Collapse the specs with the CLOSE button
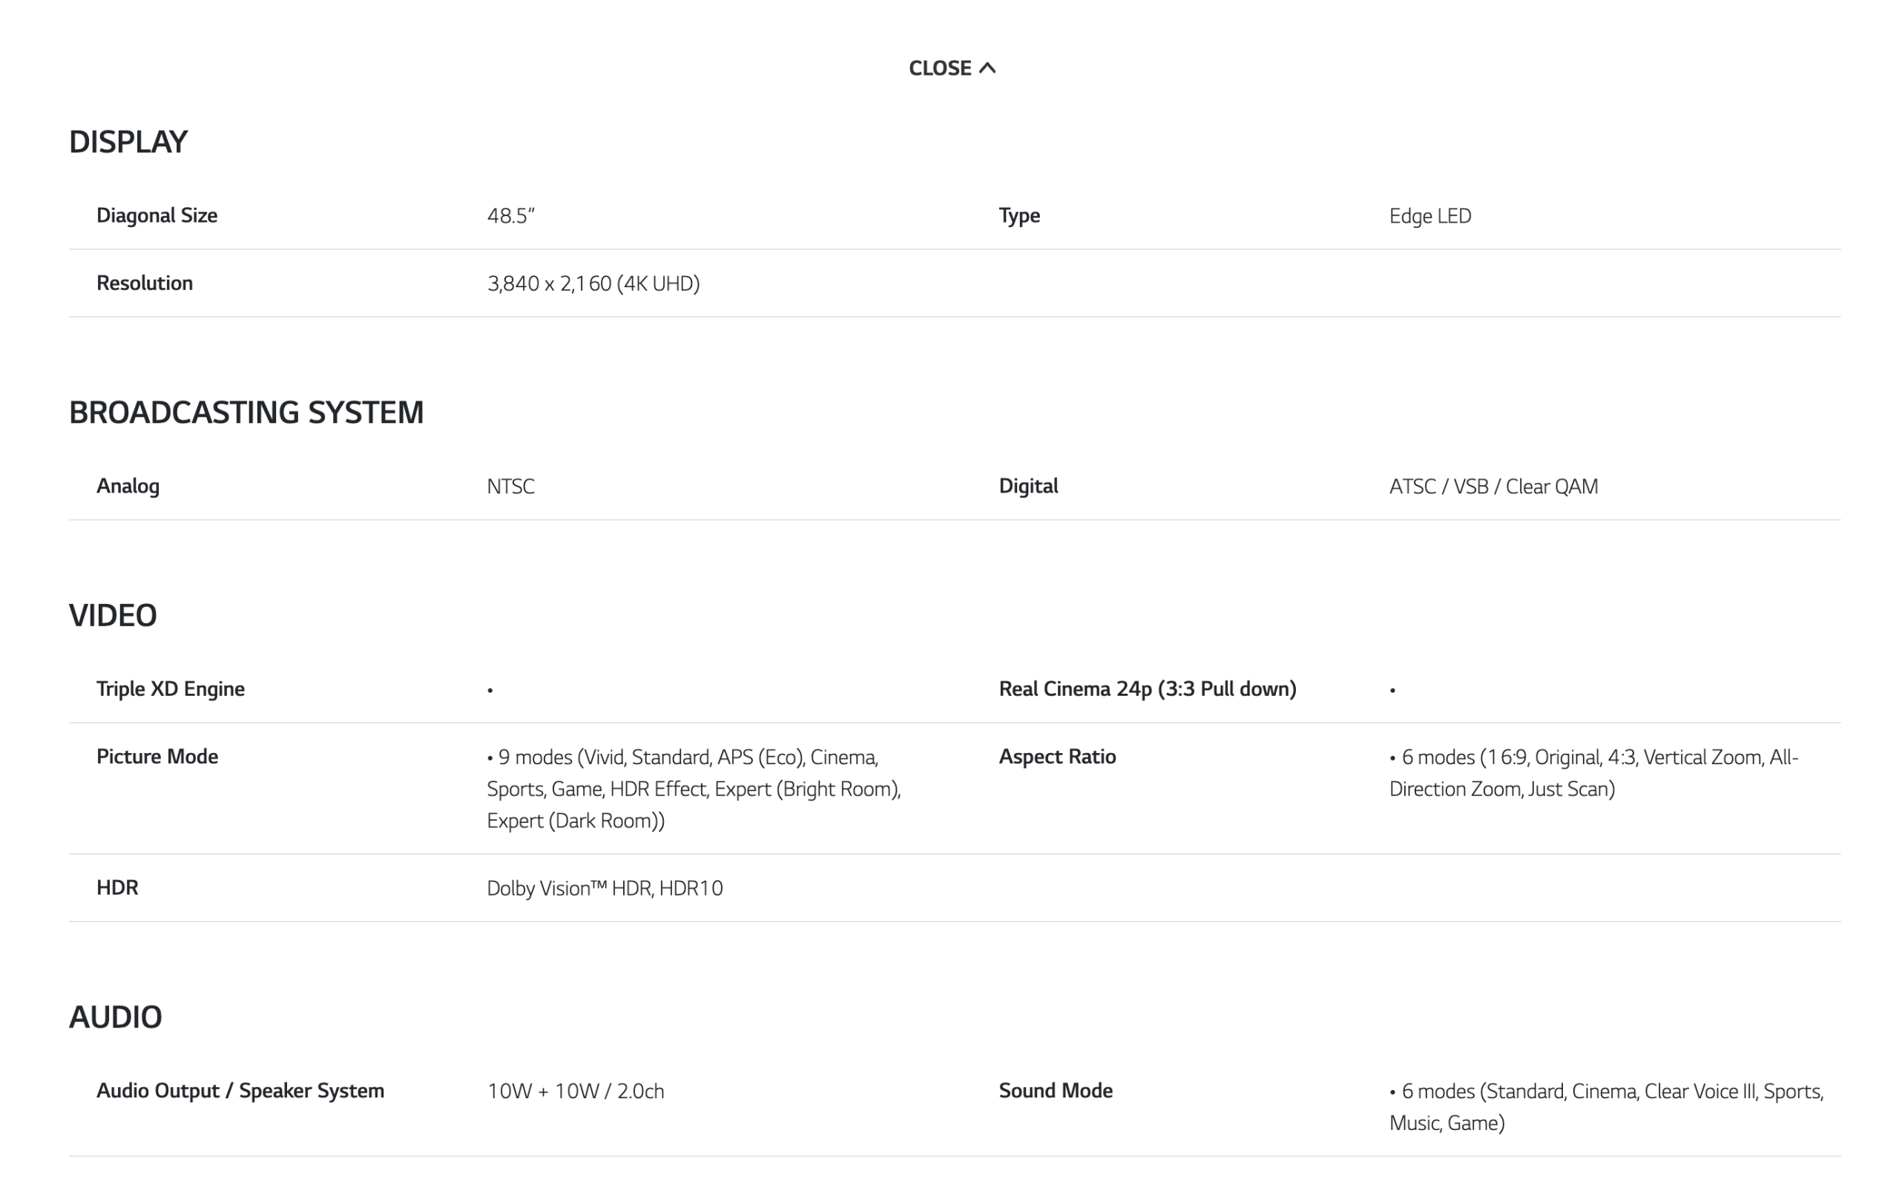This screenshot has width=1899, height=1179. pos(951,68)
